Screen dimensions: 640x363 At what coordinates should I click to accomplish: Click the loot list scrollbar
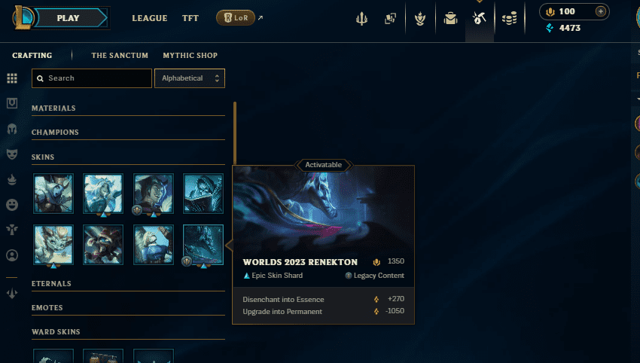[x=235, y=133]
